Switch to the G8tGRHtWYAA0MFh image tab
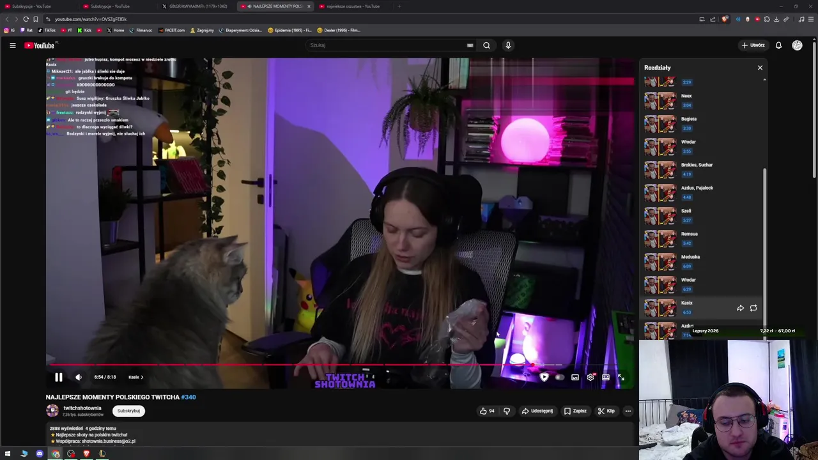 195,6
